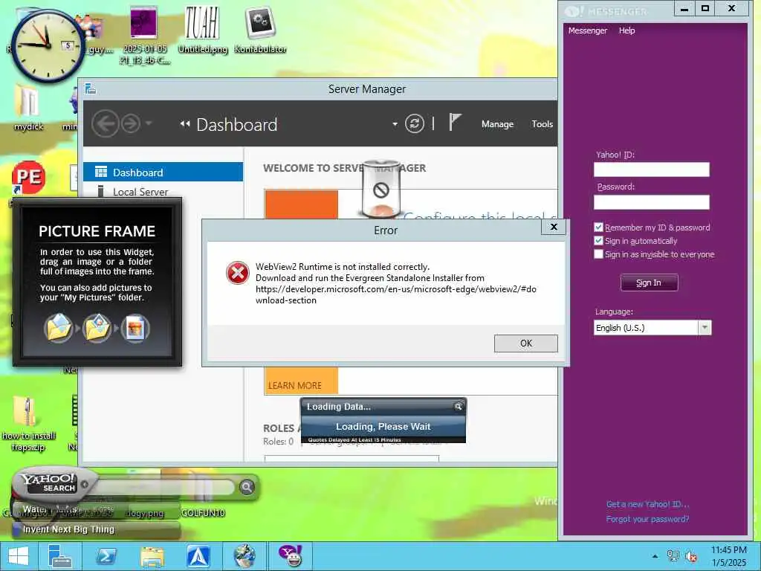Collapse the breadcrumb arrows before Dashboard title
The height and width of the screenshot is (571, 761).
(x=184, y=124)
